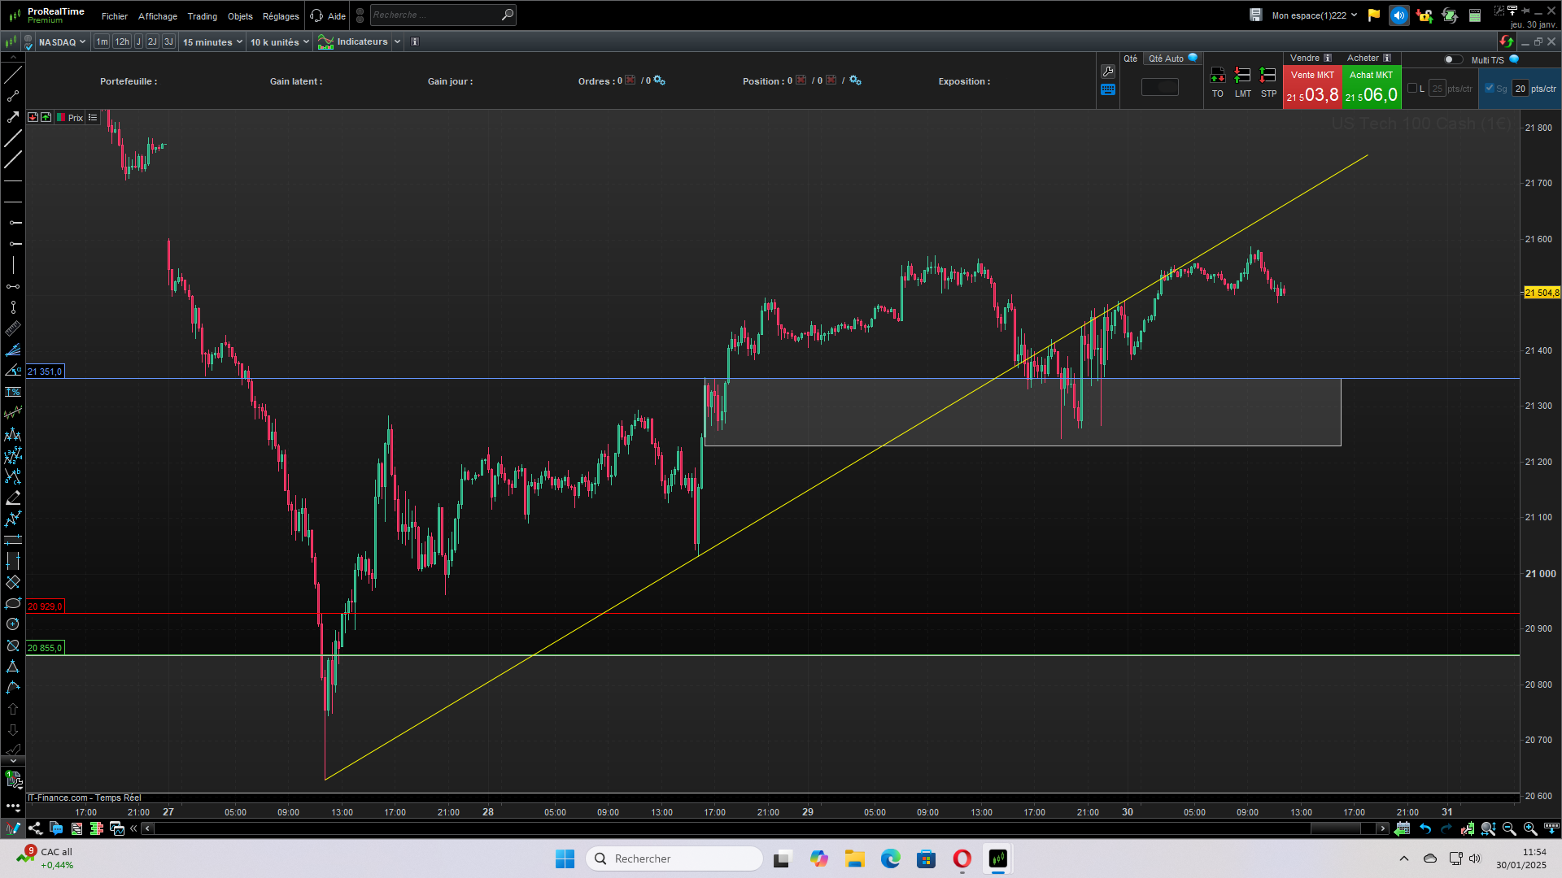Viewport: 1562px width, 878px height.
Task: Click the Achat MKT buy button
Action: coord(1372,87)
